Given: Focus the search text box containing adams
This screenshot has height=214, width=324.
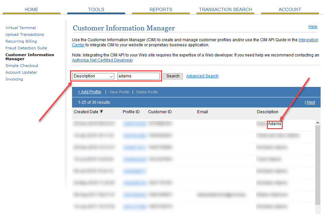Looking at the screenshot, I should [x=138, y=76].
